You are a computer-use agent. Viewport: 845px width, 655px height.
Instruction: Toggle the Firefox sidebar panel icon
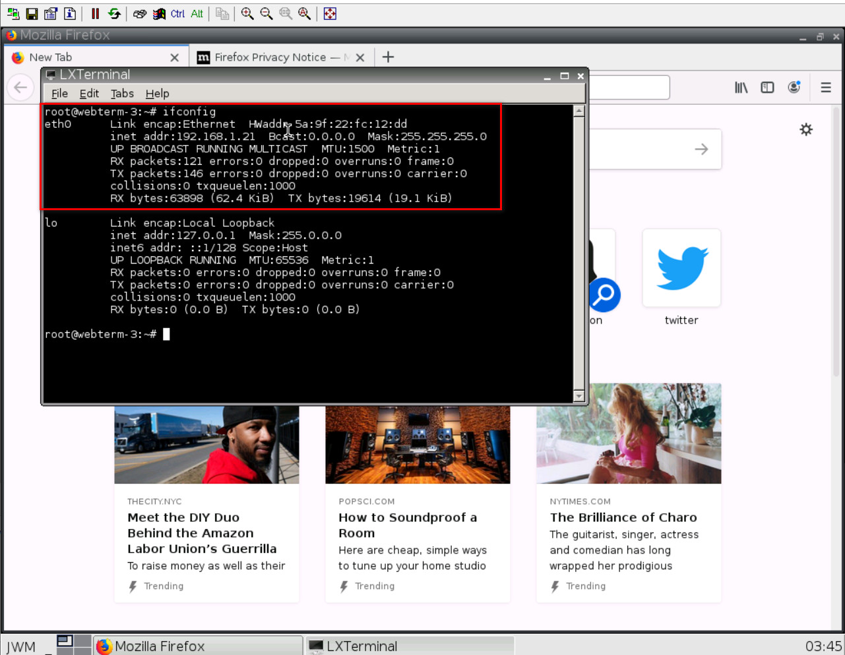point(767,87)
